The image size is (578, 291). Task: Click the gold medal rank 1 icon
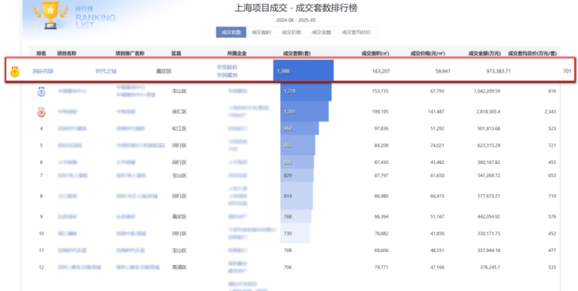tap(15, 72)
